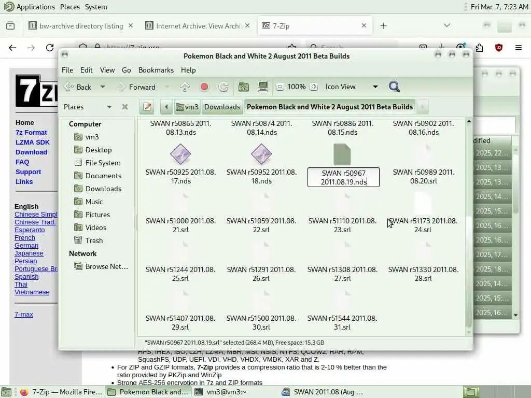The width and height of the screenshot is (531, 398).
Task: Select SWAN r50925 2011.08.17.nds file icon
Action: point(180,154)
